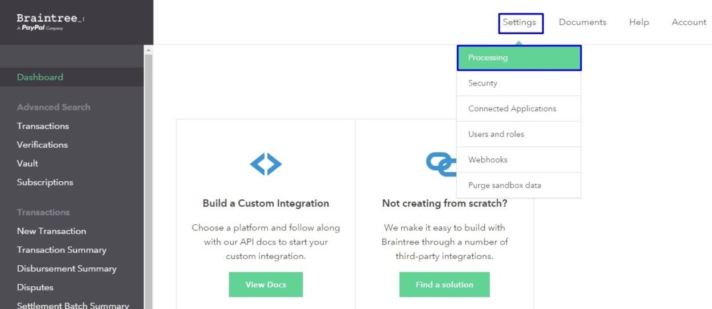
Task: Select Users and roles option
Action: (519, 134)
